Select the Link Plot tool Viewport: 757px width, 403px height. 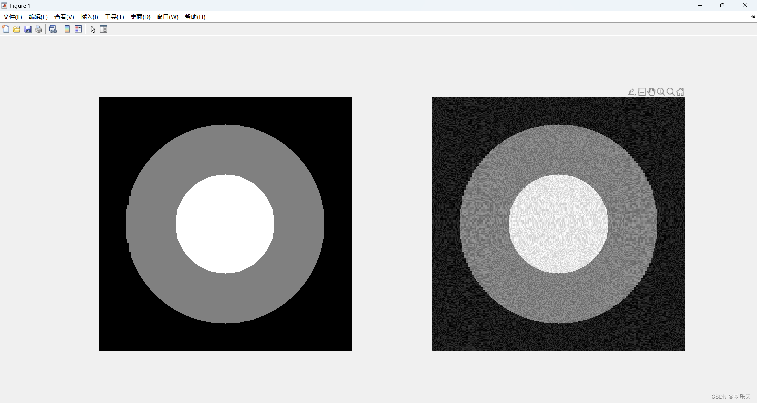point(53,29)
